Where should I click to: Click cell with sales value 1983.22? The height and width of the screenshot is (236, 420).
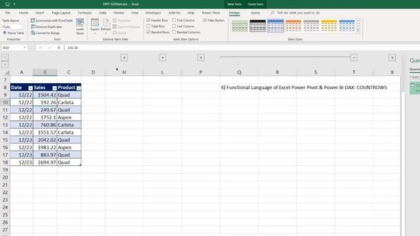[45, 147]
